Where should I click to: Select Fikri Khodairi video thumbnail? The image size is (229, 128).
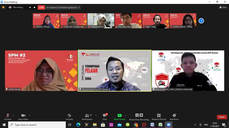pyautogui.click(x=128, y=21)
